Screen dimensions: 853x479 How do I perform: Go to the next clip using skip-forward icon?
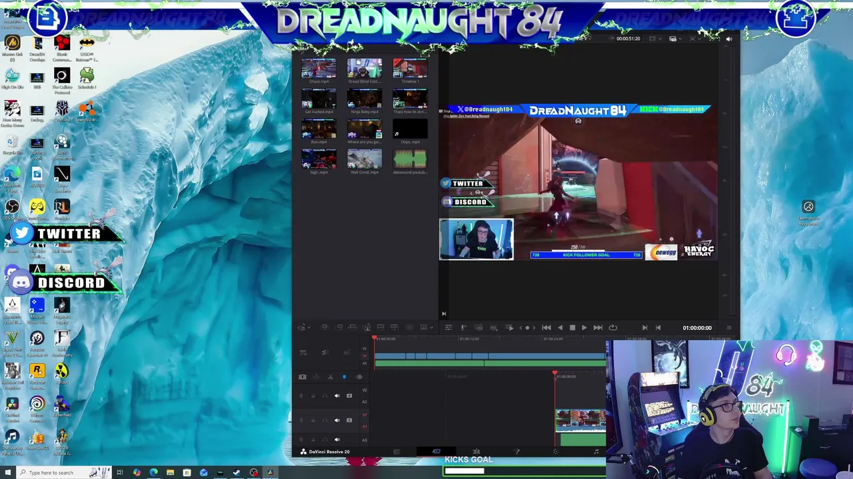644,327
